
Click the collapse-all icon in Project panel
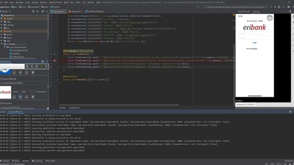pos(38,11)
